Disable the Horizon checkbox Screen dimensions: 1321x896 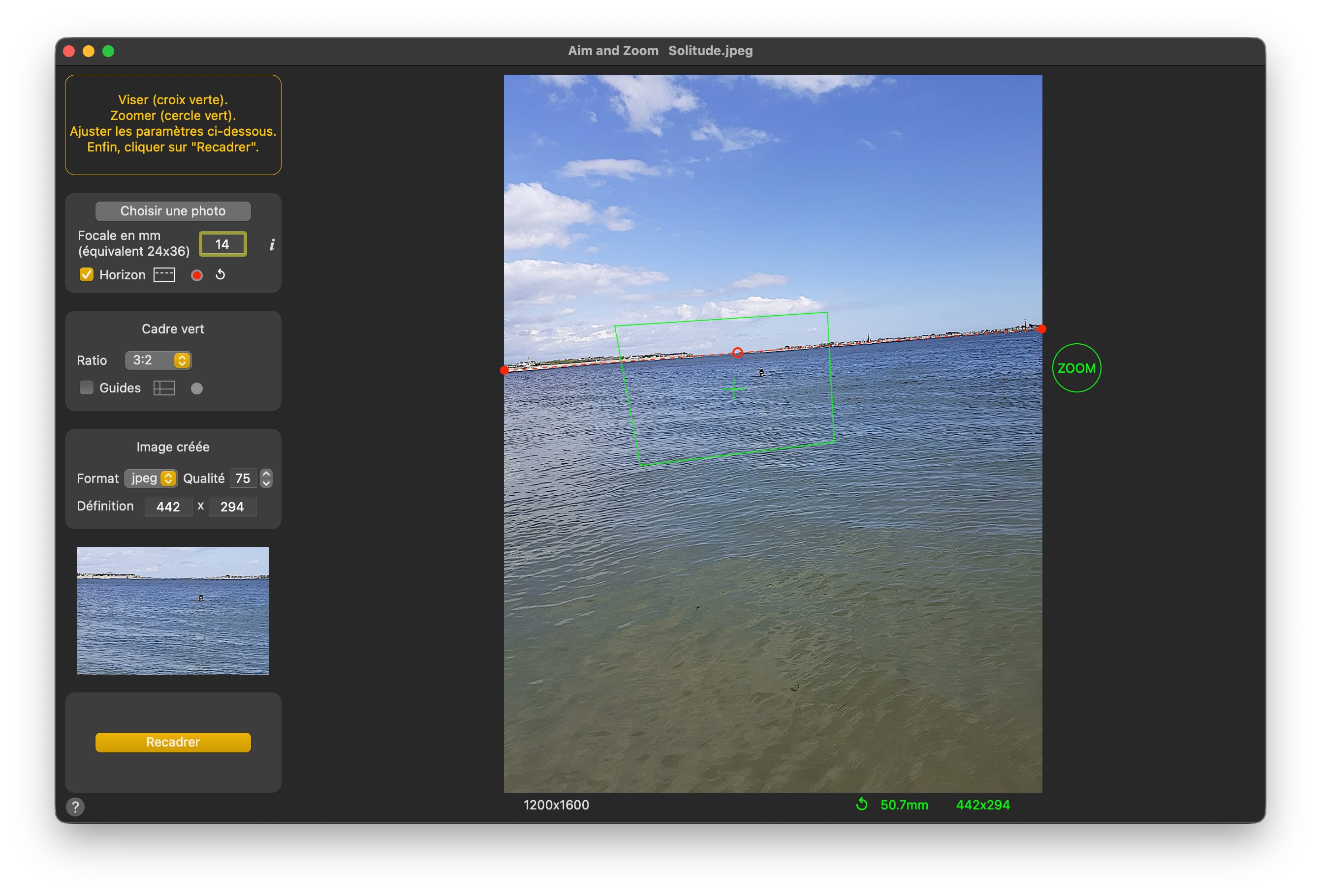click(x=87, y=275)
